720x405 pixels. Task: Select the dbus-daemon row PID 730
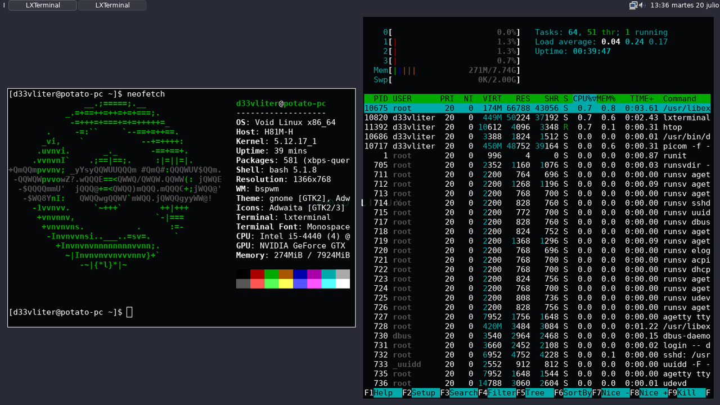click(x=537, y=336)
